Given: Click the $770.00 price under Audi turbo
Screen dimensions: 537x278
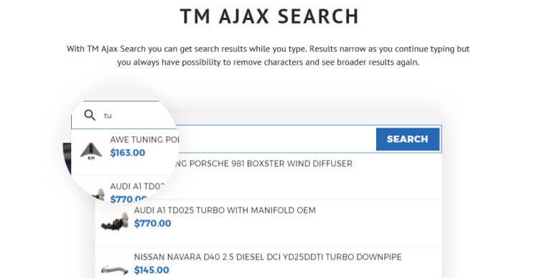Looking at the screenshot, I should [152, 224].
